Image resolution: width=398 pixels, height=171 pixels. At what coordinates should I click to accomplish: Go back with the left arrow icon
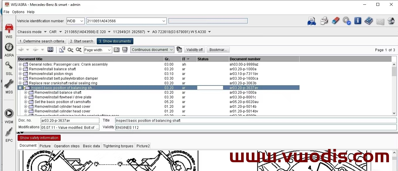[21, 50]
